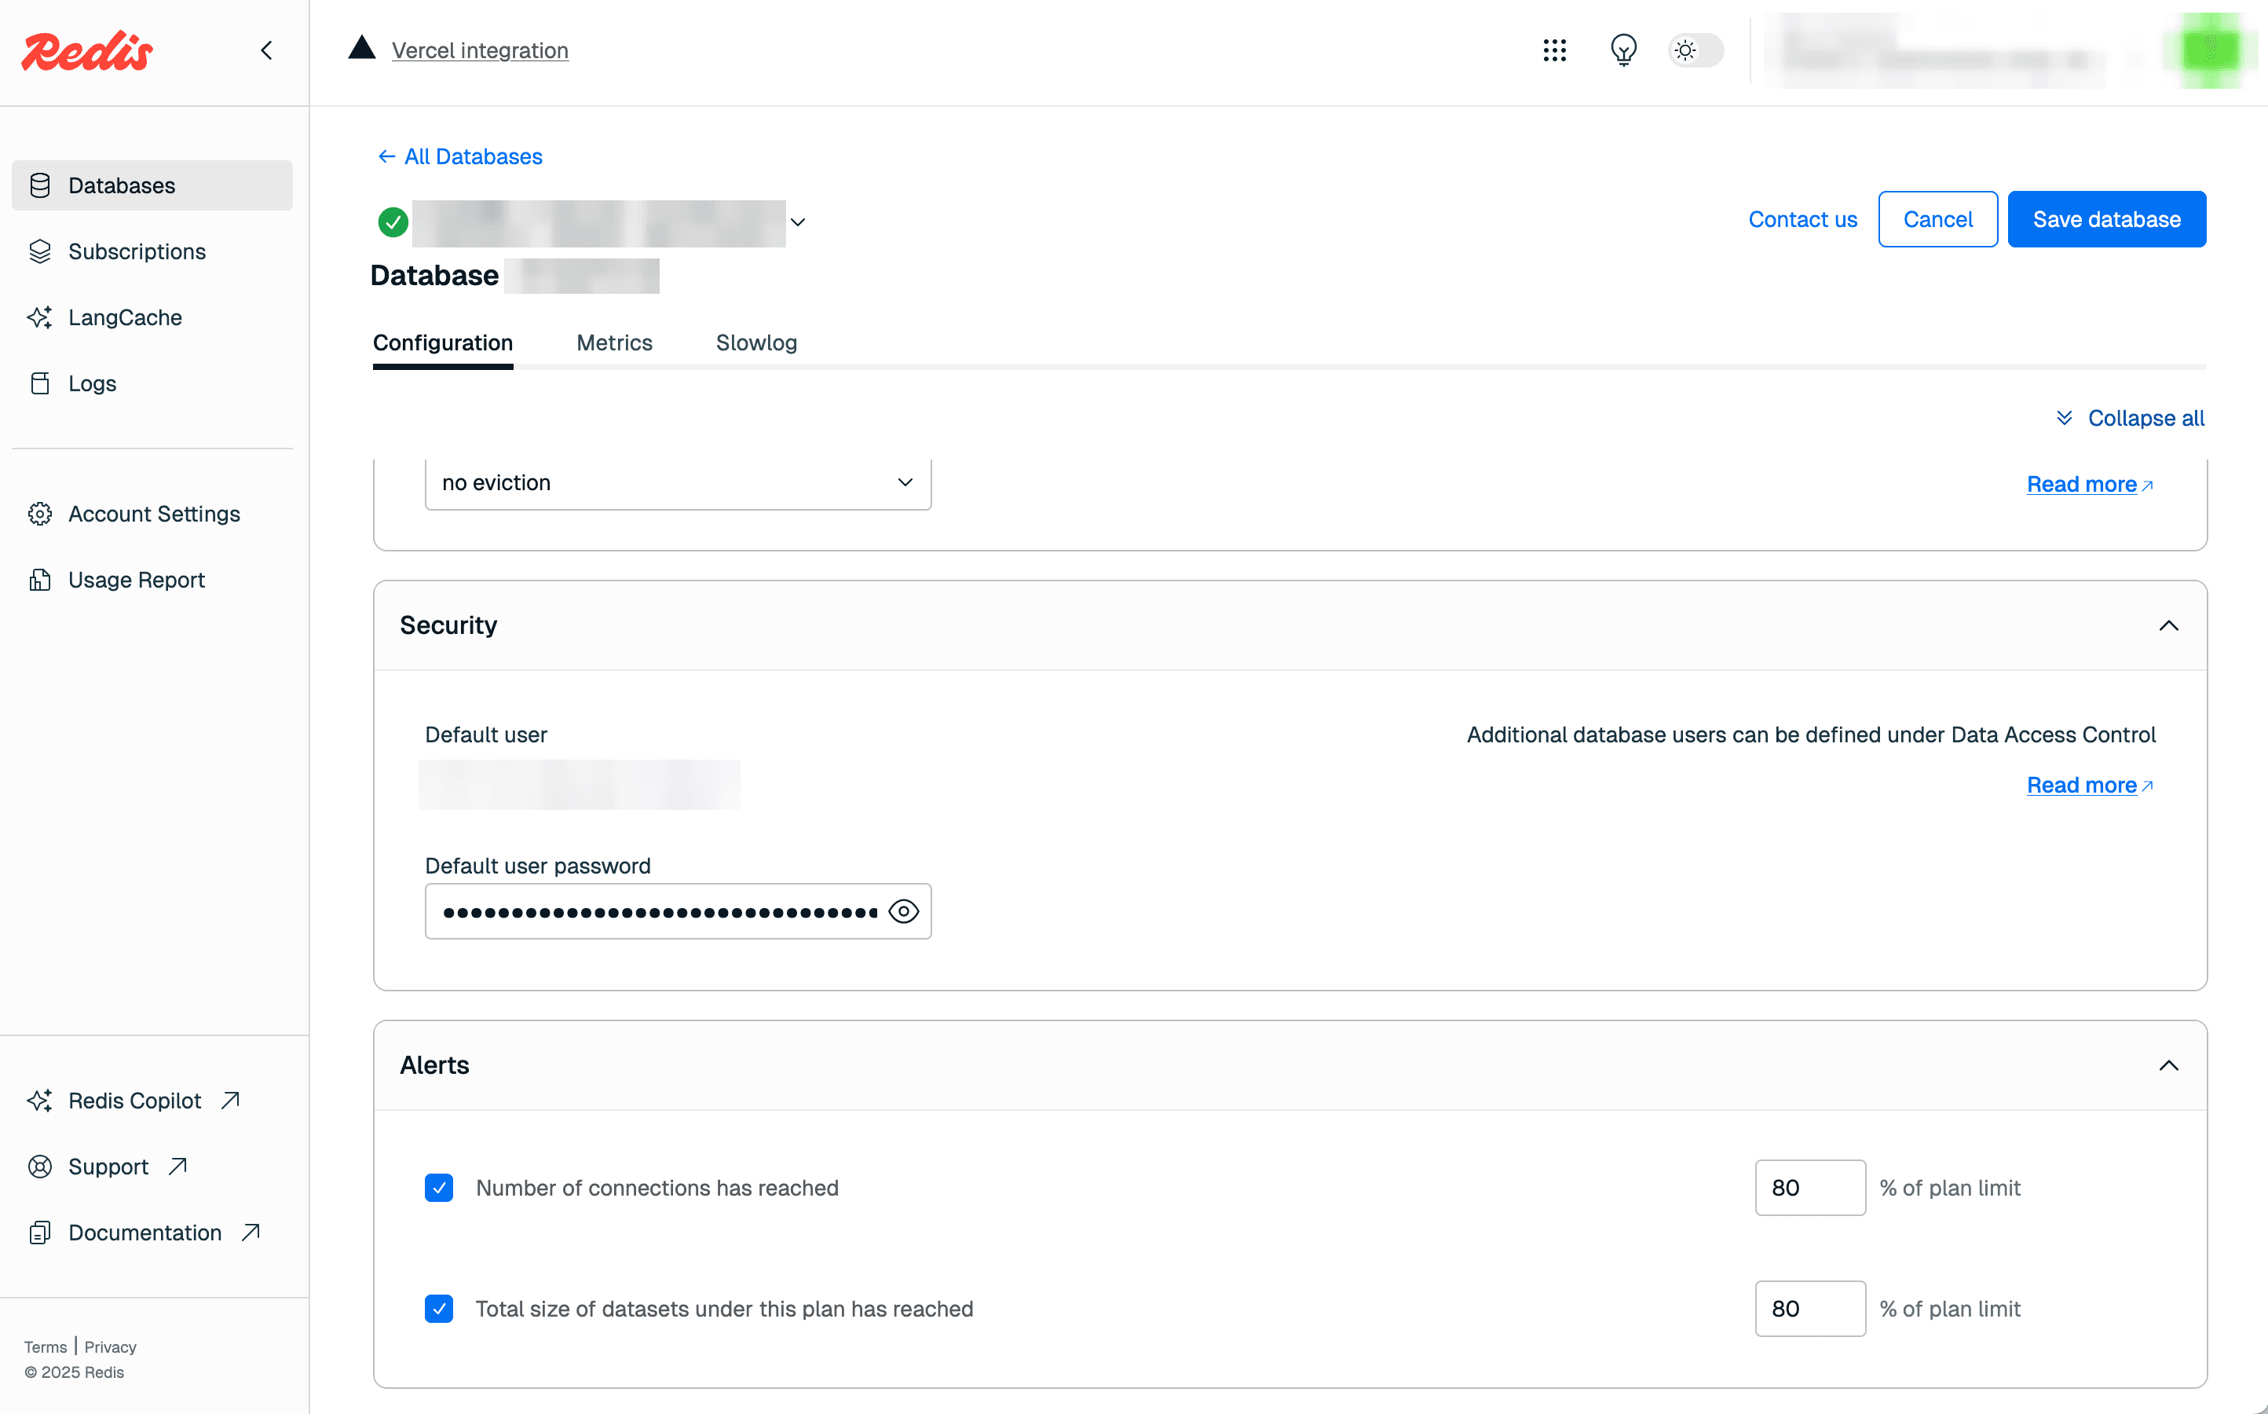Disable the datasets size alert
The height and width of the screenshot is (1414, 2268).
click(x=438, y=1308)
